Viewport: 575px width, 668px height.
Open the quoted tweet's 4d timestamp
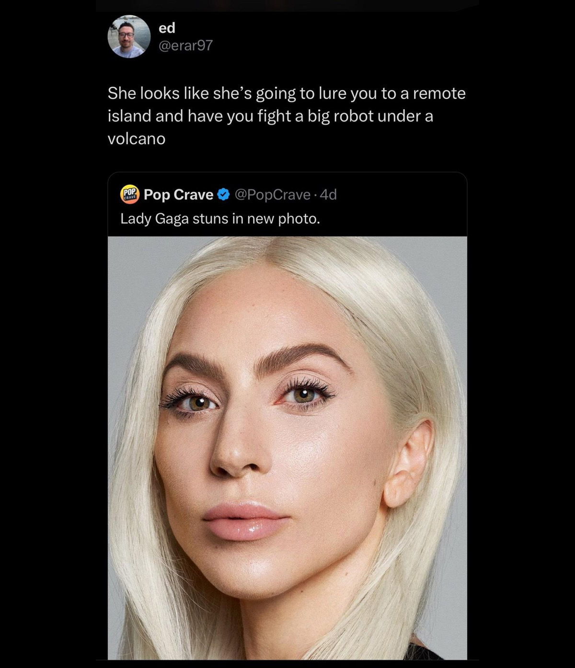(x=329, y=194)
